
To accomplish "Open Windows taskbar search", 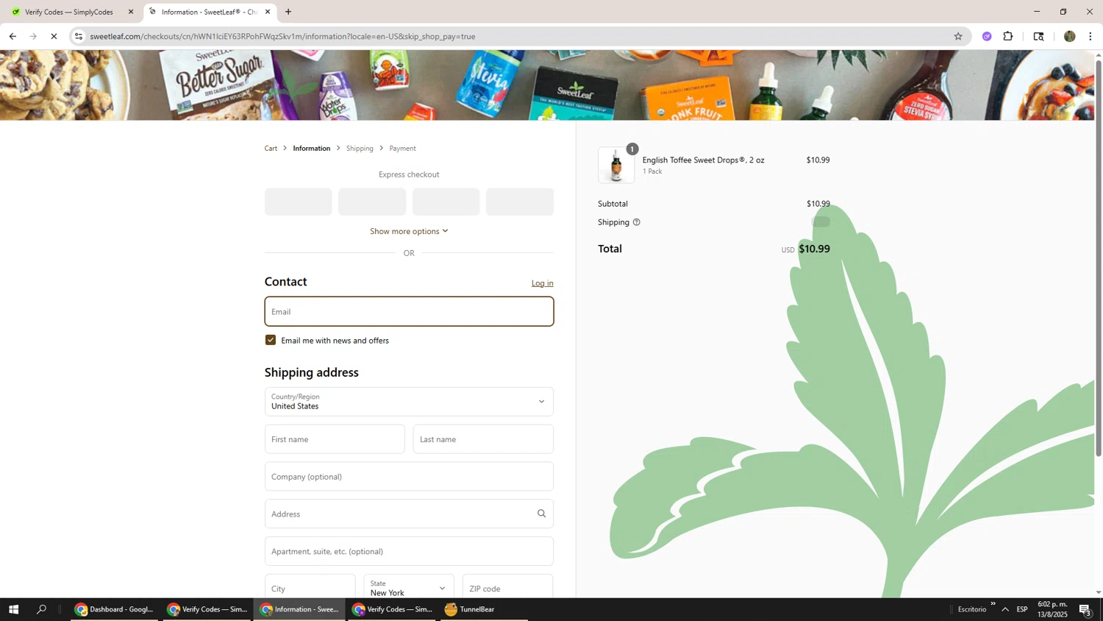I will tap(41, 609).
